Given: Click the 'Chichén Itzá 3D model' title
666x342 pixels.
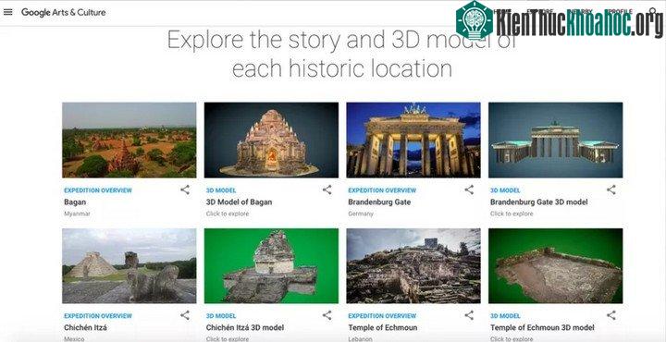Looking at the screenshot, I should click(x=244, y=327).
